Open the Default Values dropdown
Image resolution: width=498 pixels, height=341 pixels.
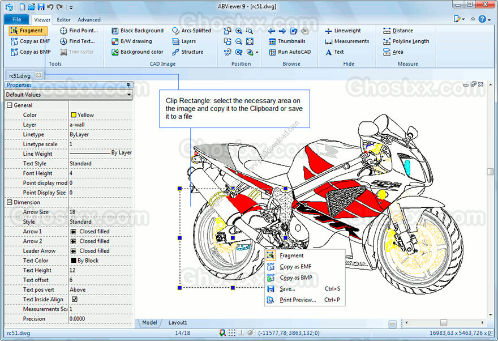(x=68, y=95)
